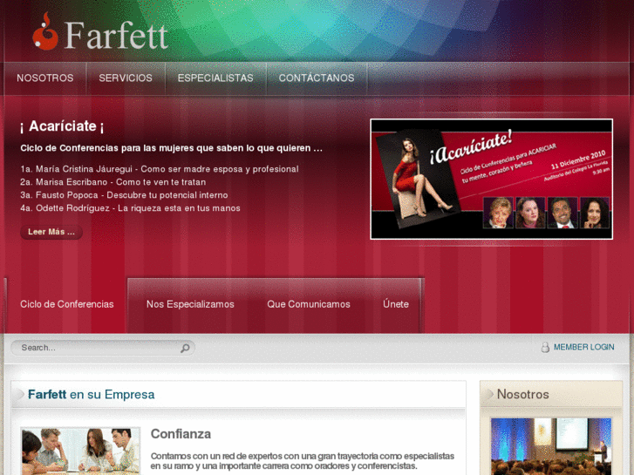This screenshot has width=634, height=475.
Task: Click the Contamos con un red de expertos paragraph
Action: click(303, 461)
